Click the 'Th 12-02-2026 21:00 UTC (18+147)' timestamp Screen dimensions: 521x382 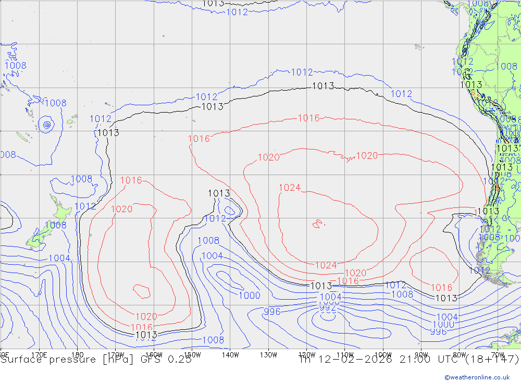pyautogui.click(x=409, y=360)
